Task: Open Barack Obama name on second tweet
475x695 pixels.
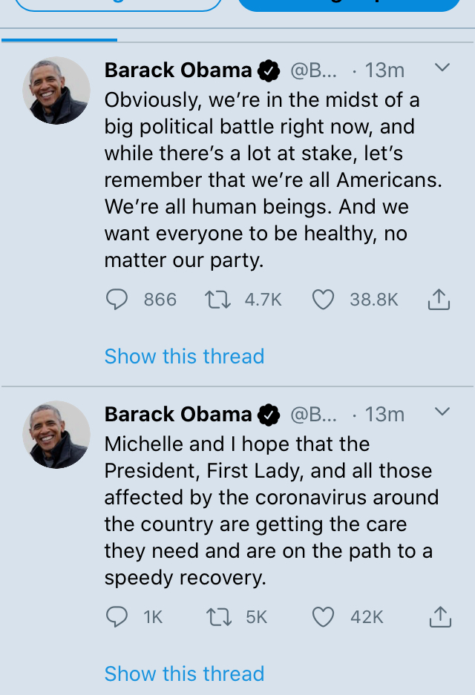Action: click(178, 414)
